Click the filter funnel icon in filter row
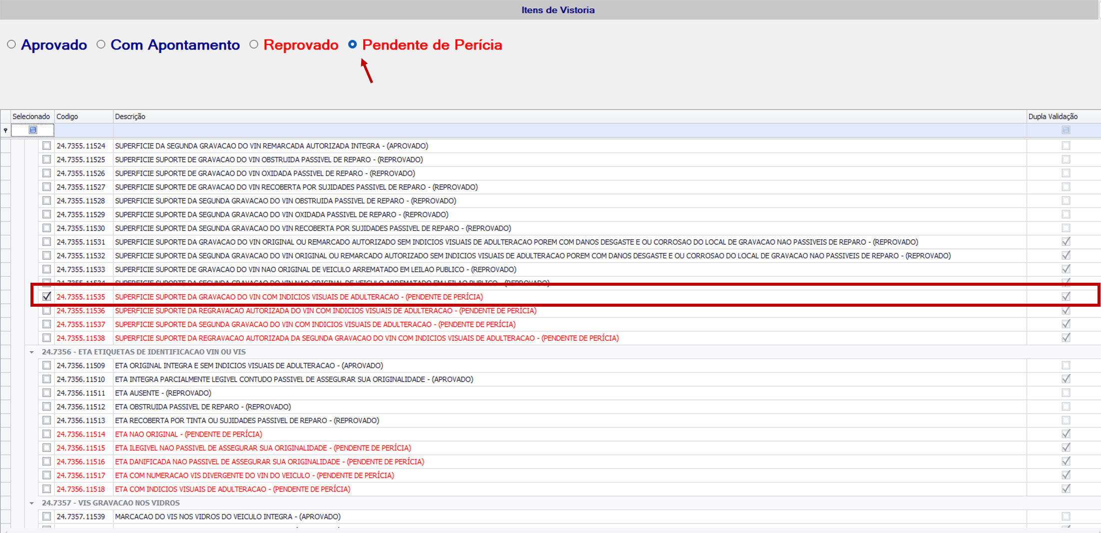 [5, 130]
